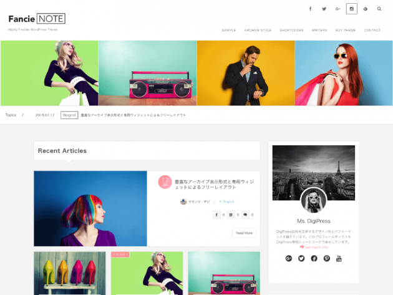Open the featured article title in Recent Articles

click(215, 184)
